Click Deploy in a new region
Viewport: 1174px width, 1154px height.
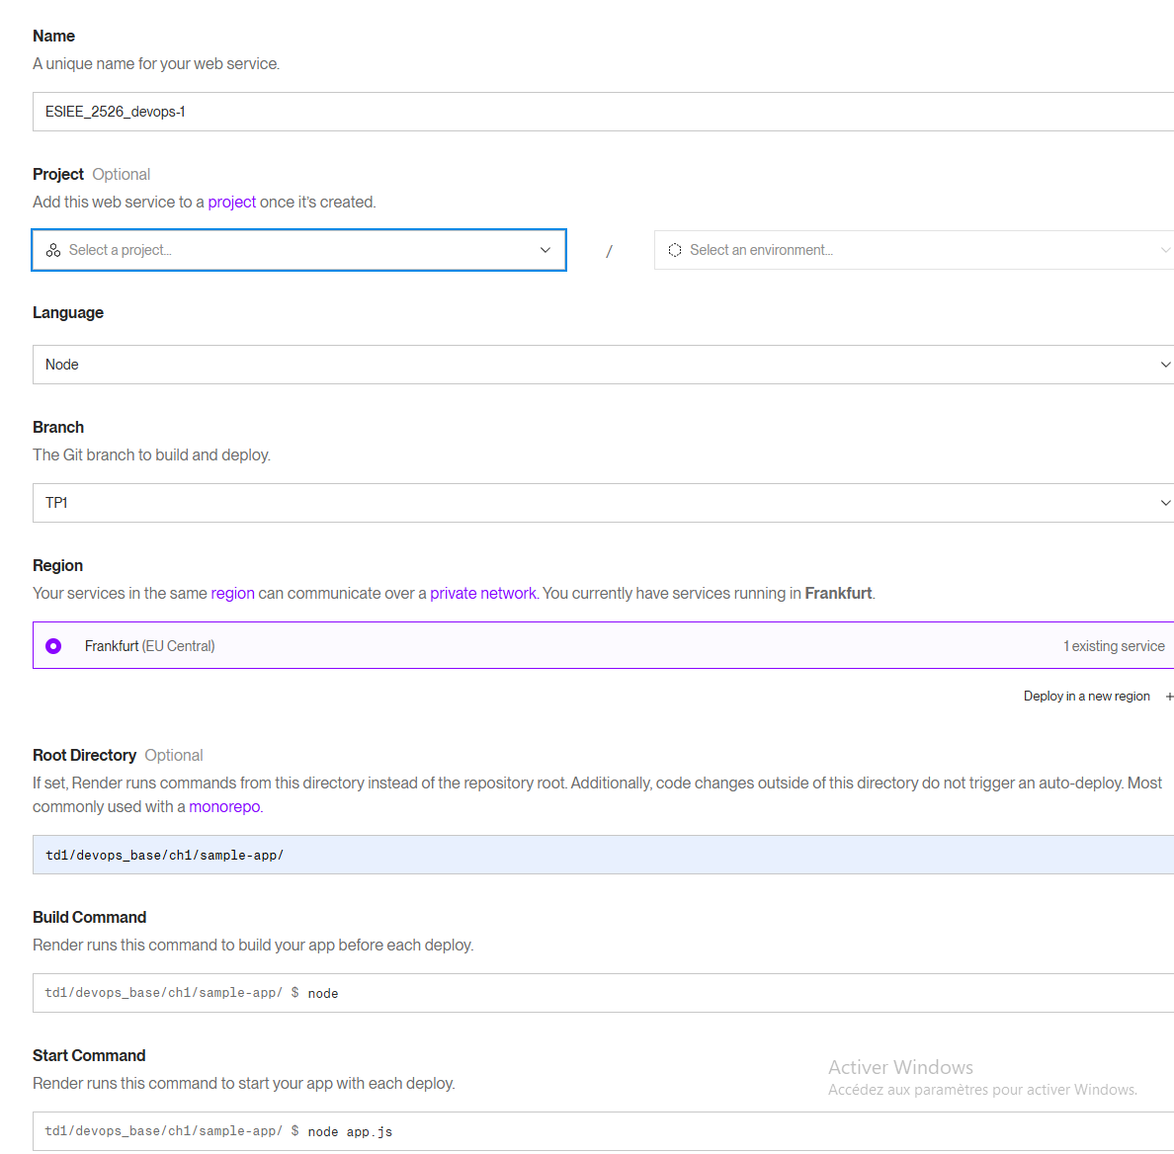point(1086,697)
